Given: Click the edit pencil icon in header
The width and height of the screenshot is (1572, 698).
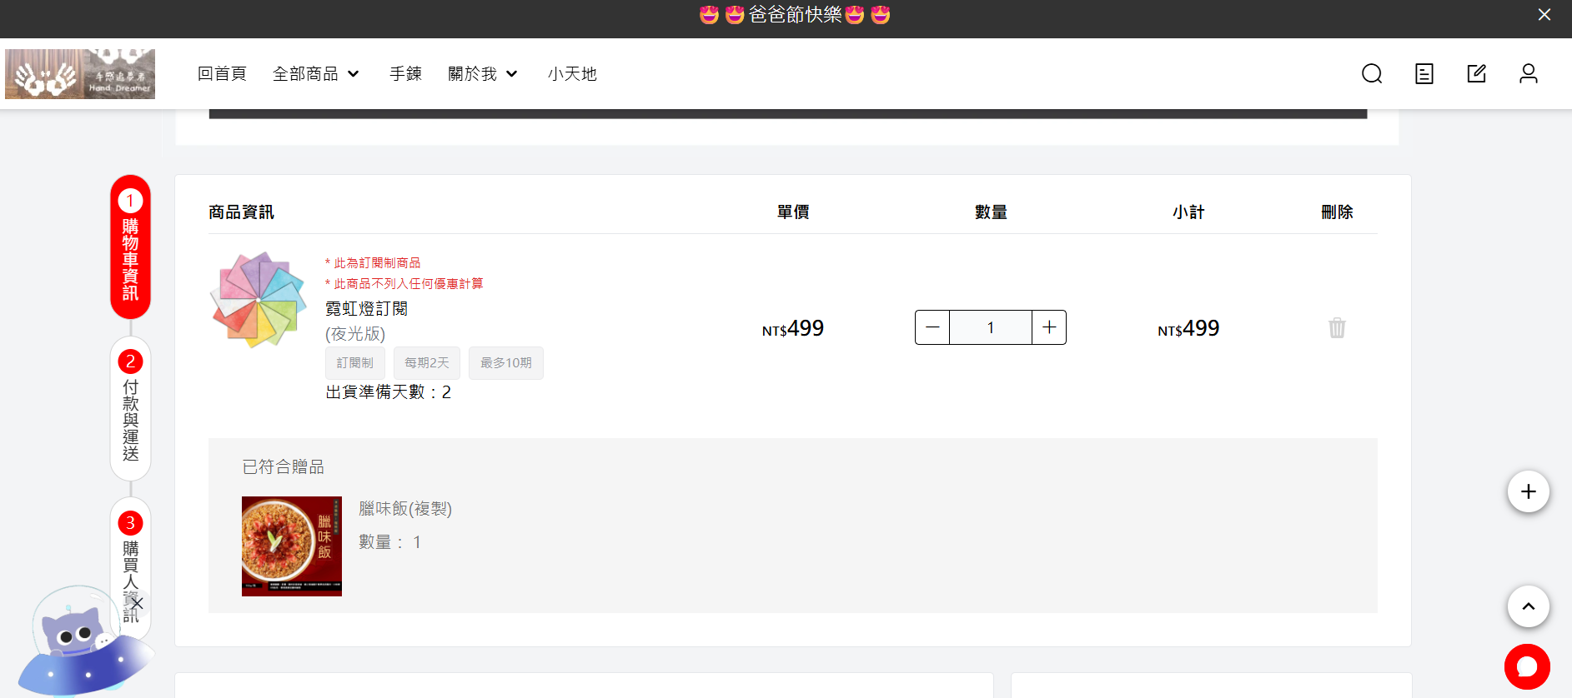Looking at the screenshot, I should coord(1477,74).
